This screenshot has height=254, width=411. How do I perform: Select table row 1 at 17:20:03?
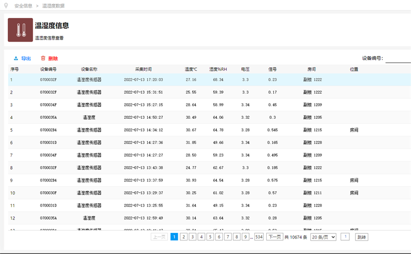click(143, 80)
